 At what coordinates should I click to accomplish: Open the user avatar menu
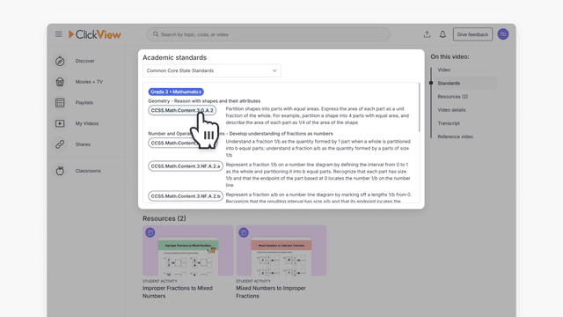point(503,34)
